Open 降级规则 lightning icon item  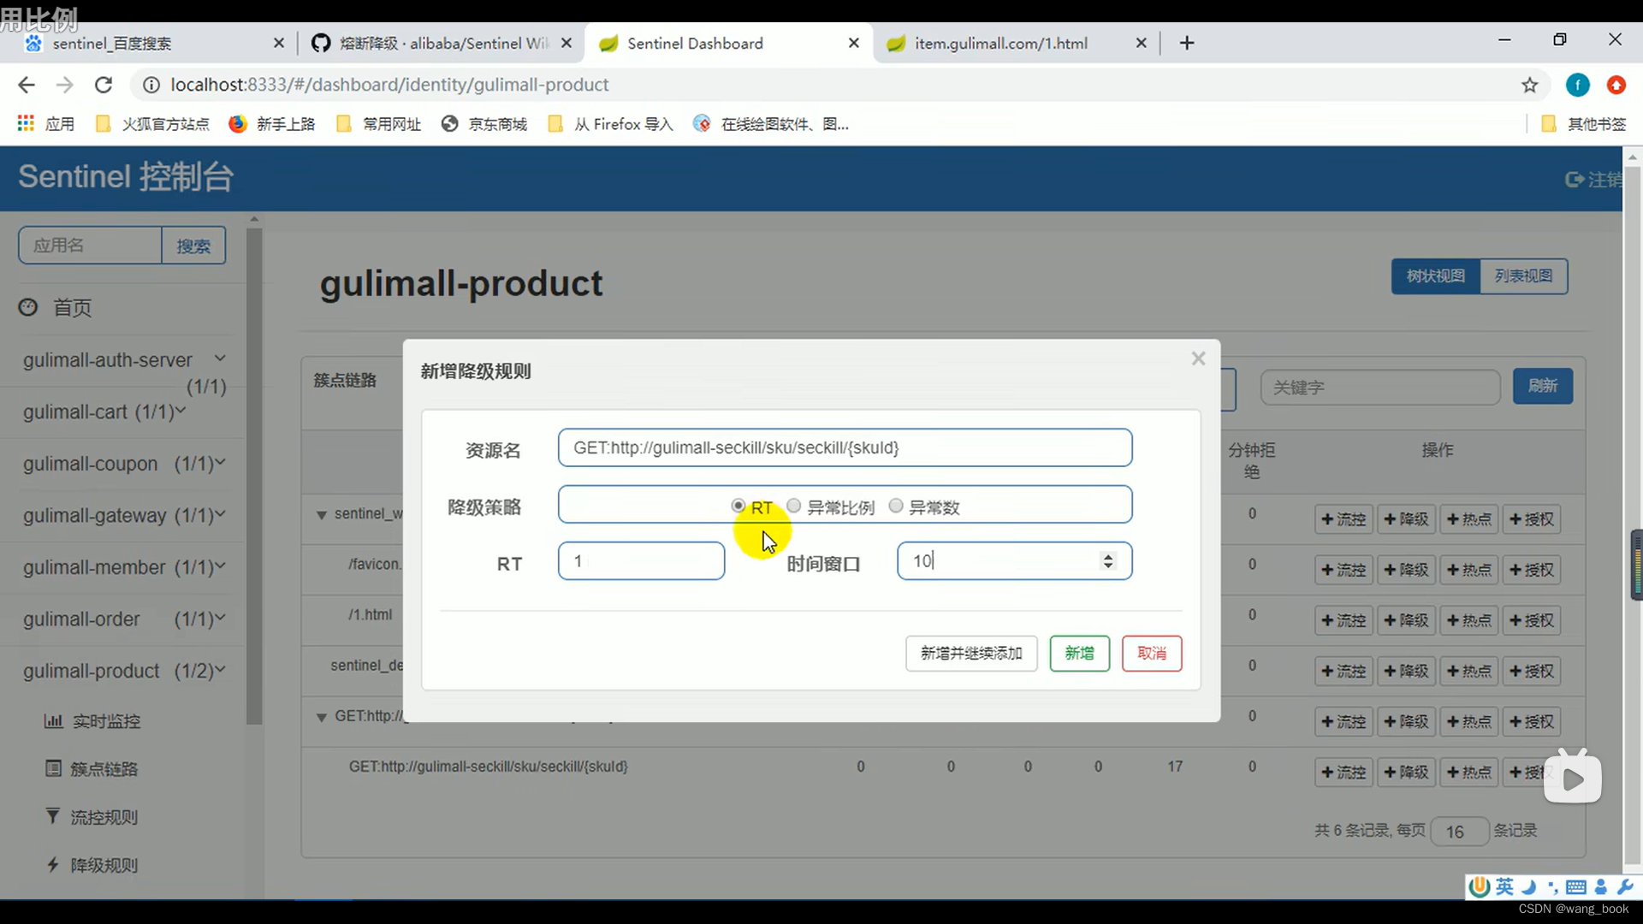53,865
